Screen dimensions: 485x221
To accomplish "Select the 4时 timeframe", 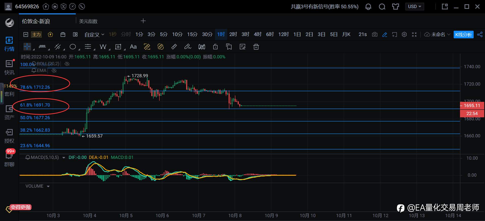I will click(x=258, y=34).
